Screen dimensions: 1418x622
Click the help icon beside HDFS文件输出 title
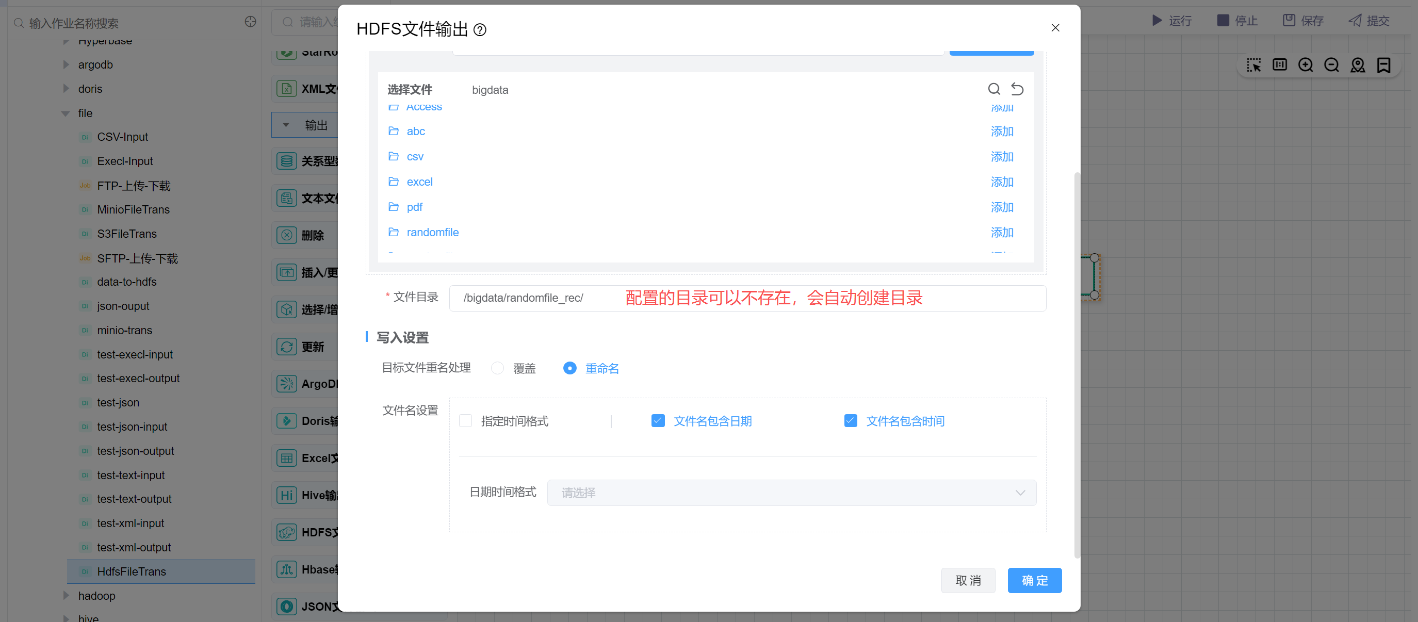(x=479, y=30)
